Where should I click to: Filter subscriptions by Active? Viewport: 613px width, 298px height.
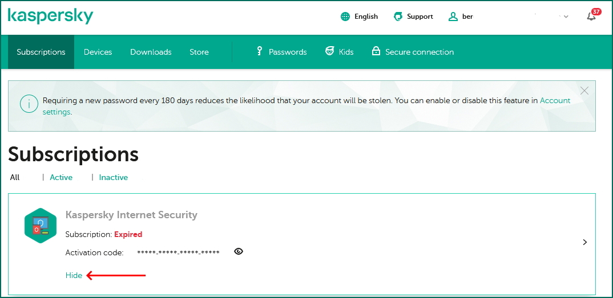pyautogui.click(x=61, y=177)
